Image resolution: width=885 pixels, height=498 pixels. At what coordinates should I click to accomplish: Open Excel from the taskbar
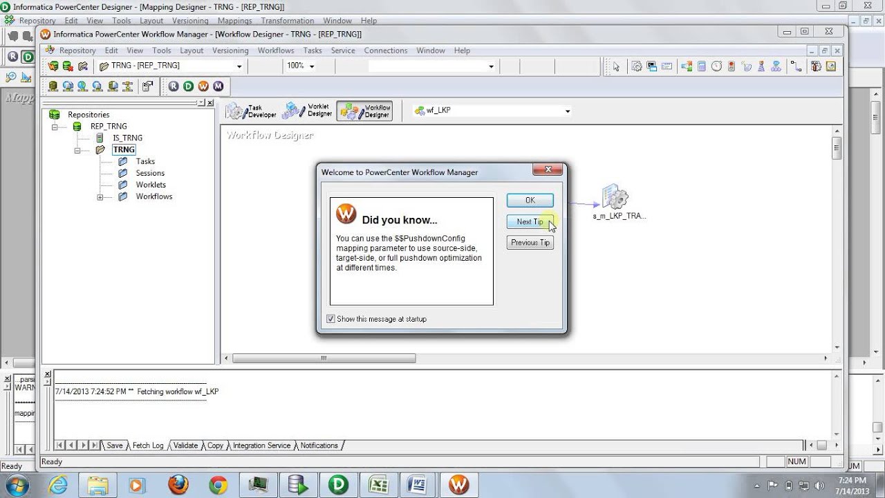[378, 485]
